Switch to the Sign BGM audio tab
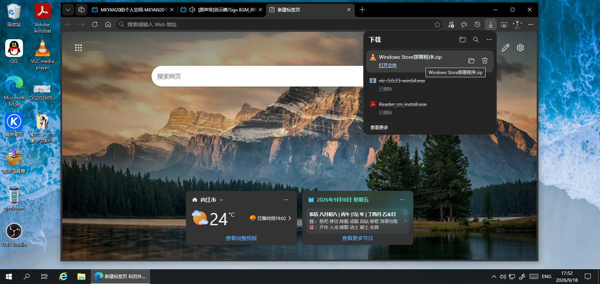600x284 pixels. [x=221, y=10]
